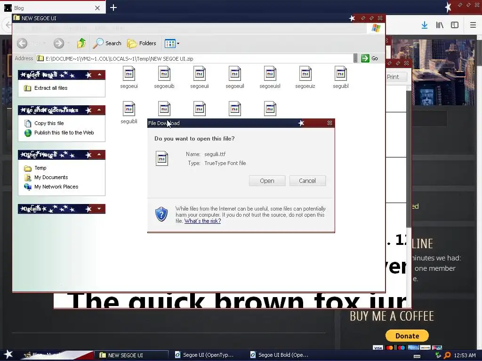482x361 pixels.
Task: Open the Search pane
Action: [107, 43]
